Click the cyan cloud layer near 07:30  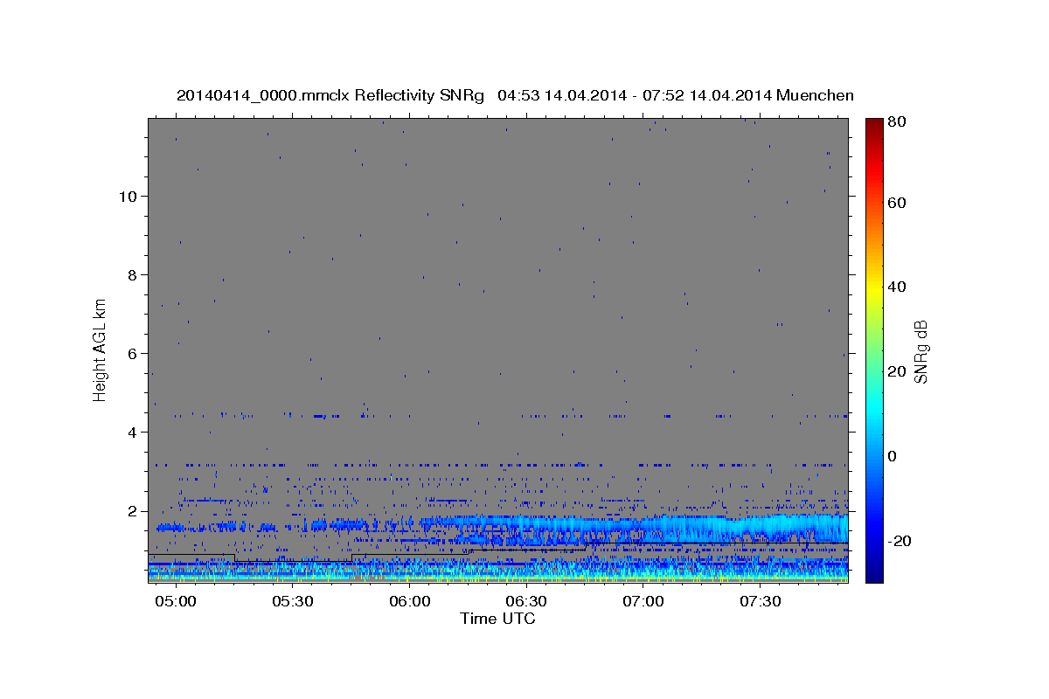(x=761, y=527)
